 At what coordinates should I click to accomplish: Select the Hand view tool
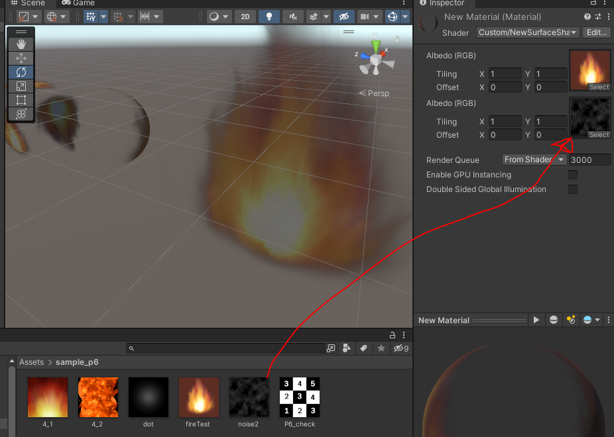[21, 44]
